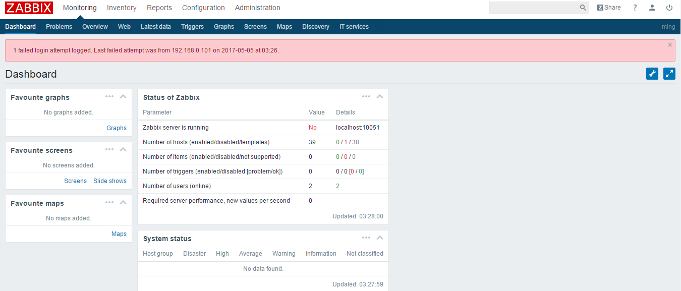Image resolution: width=681 pixels, height=291 pixels.
Task: Go to the Discovery tab
Action: (316, 27)
